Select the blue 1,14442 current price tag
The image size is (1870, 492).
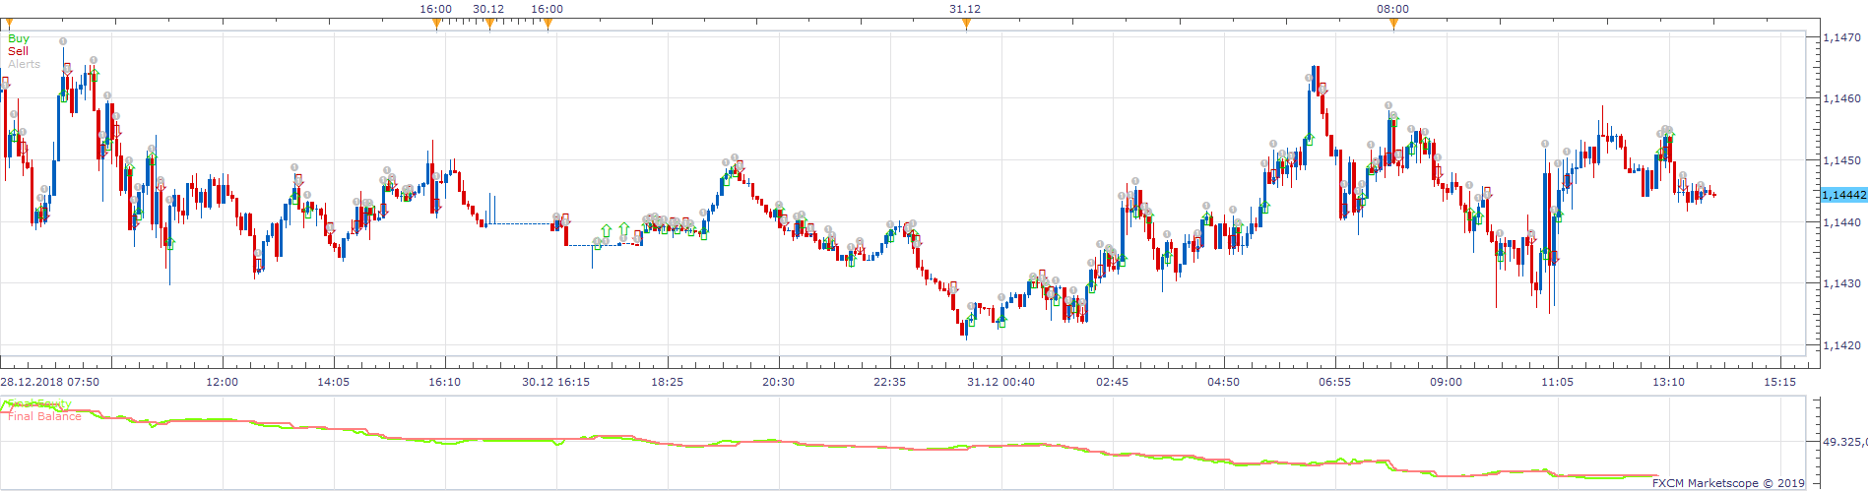point(1844,195)
